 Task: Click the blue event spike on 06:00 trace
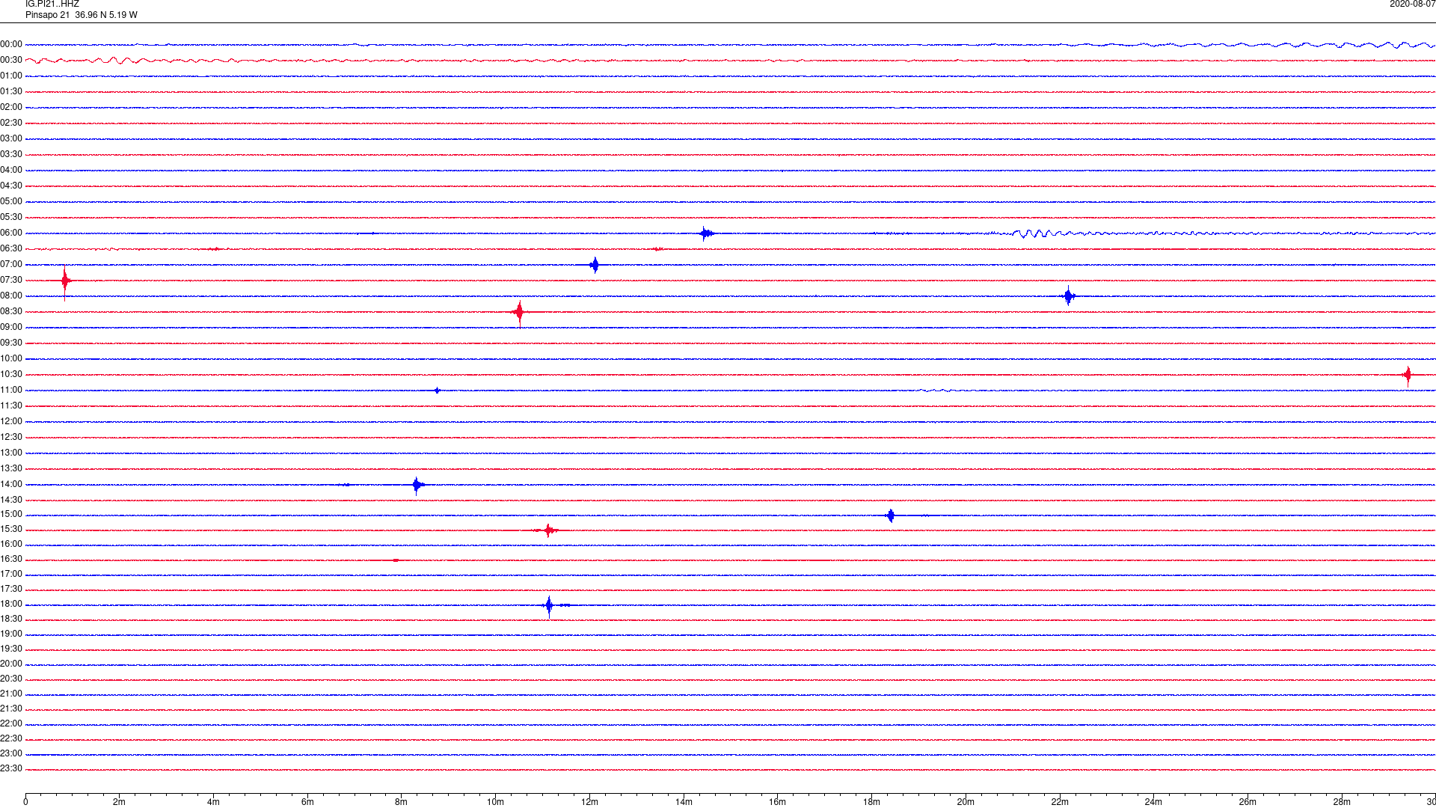(x=705, y=233)
